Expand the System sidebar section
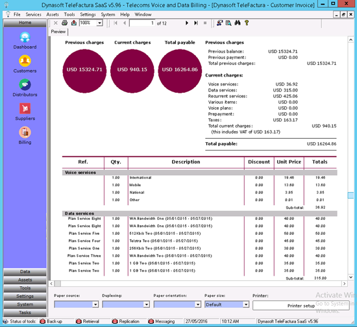Screen dimensions: 357x327 pyautogui.click(x=25, y=304)
